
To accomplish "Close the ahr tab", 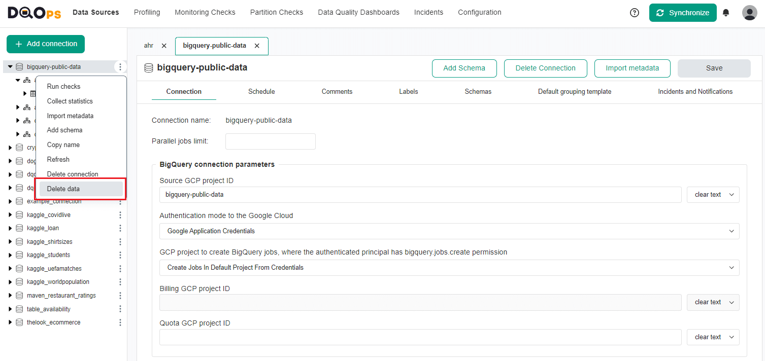I will pyautogui.click(x=164, y=46).
